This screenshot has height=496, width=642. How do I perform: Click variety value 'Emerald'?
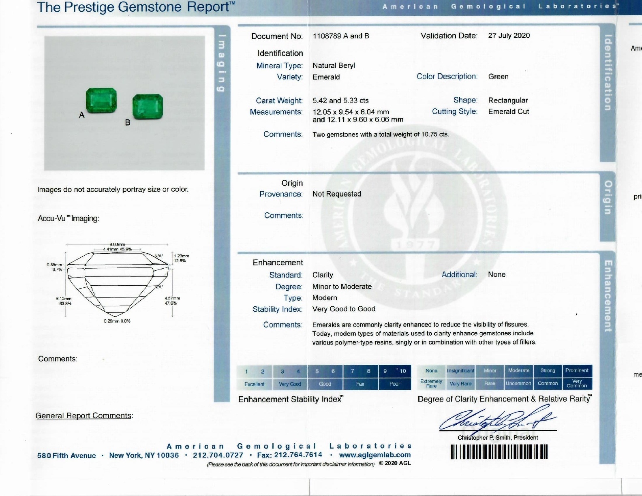[326, 77]
